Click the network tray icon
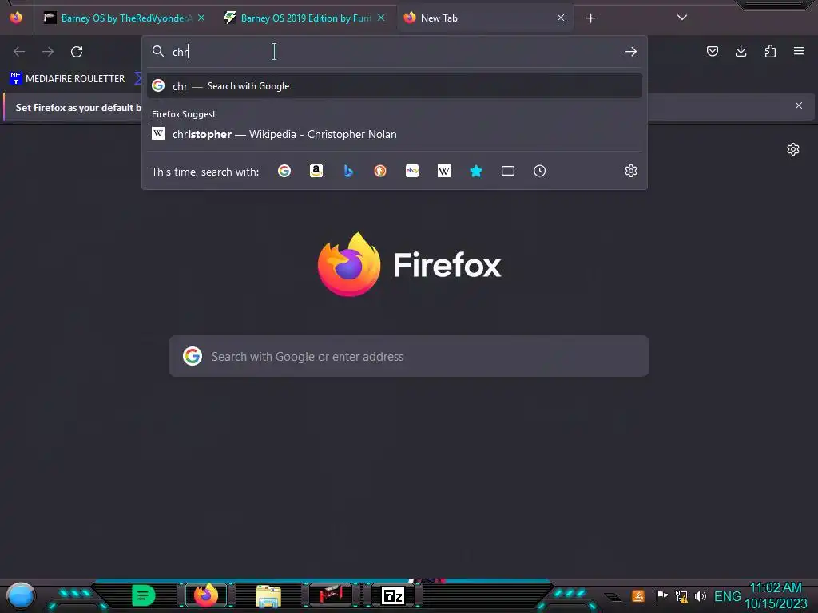This screenshot has height=613, width=818. click(681, 595)
